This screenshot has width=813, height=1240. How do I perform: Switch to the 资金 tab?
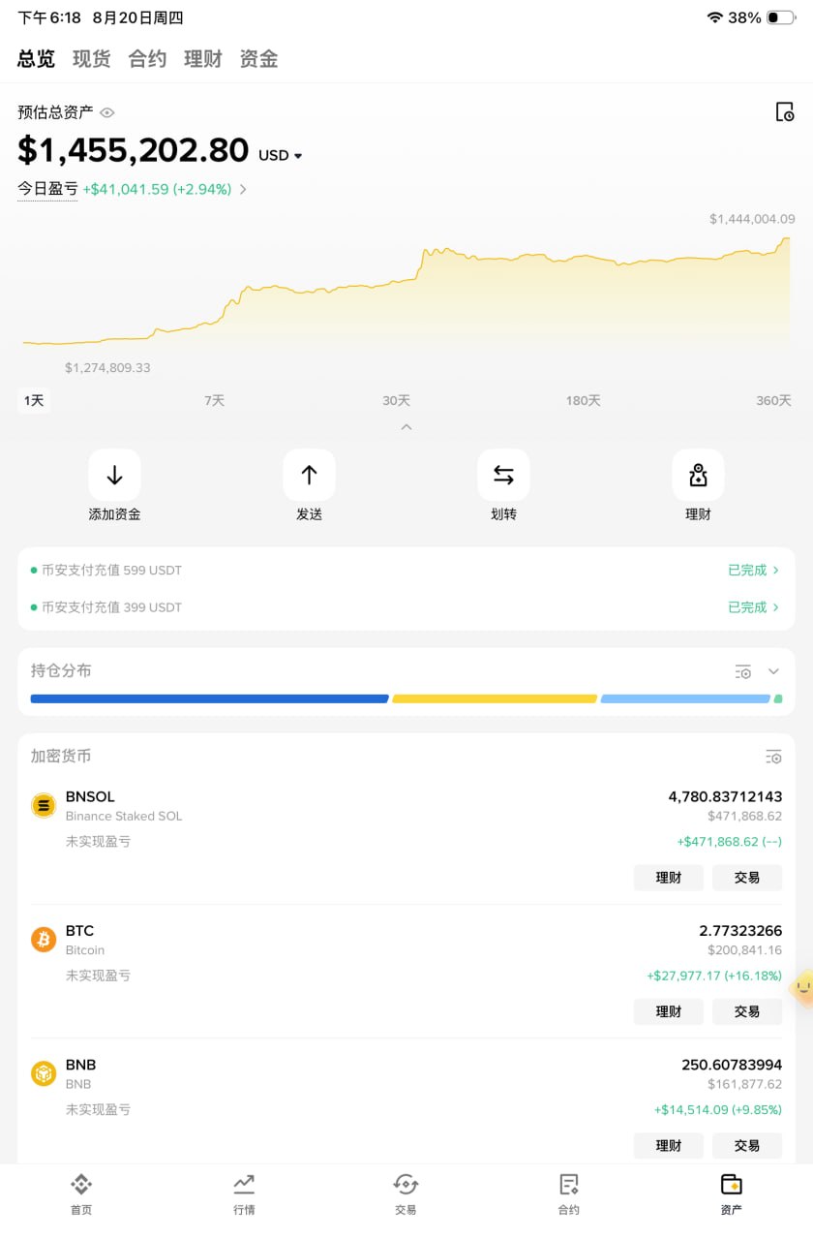[x=258, y=59]
